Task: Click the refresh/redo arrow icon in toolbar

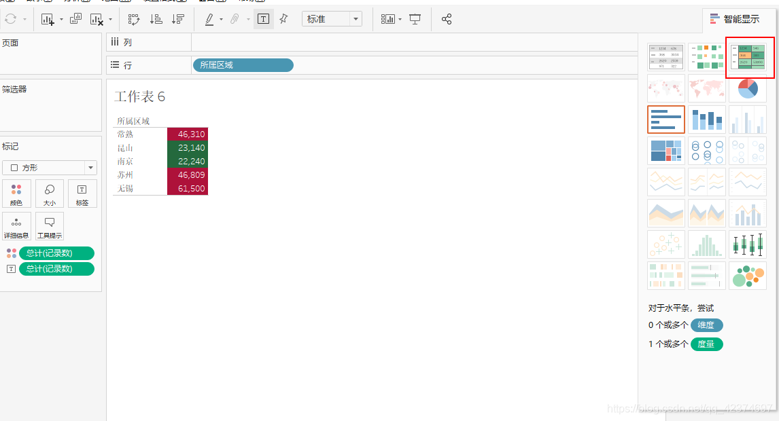Action: 10,19
